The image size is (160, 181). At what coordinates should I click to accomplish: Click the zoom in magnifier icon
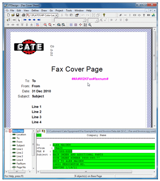[45, 25]
